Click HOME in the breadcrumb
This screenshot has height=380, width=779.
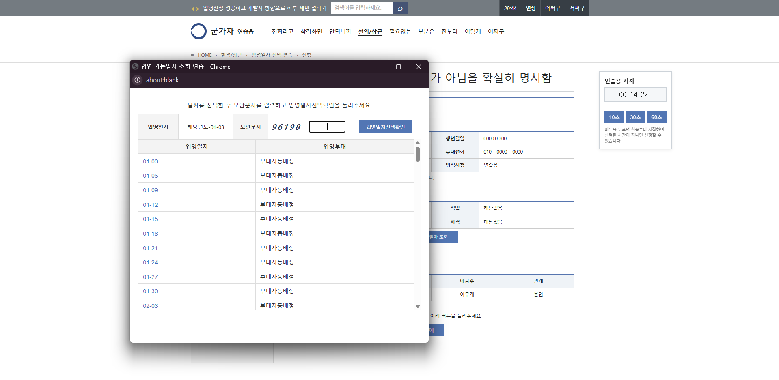pyautogui.click(x=205, y=55)
